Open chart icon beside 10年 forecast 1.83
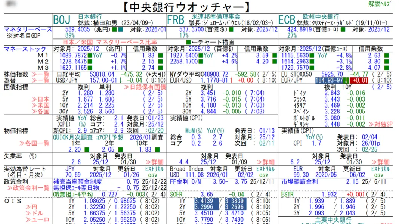This screenshot has height=224, width=399. click(158, 149)
